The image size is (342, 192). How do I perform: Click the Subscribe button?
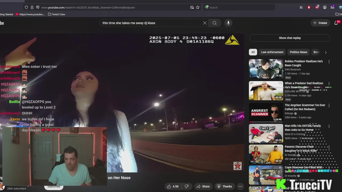tap(54, 186)
